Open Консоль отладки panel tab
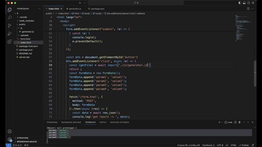 coord(120,122)
